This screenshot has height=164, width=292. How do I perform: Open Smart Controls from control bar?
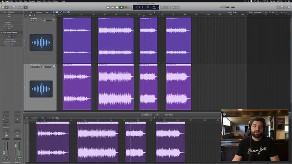click(18, 7)
